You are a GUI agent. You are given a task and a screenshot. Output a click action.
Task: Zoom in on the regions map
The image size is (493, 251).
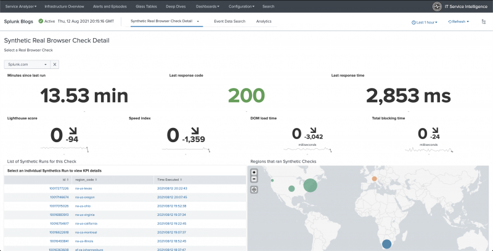(x=254, y=172)
